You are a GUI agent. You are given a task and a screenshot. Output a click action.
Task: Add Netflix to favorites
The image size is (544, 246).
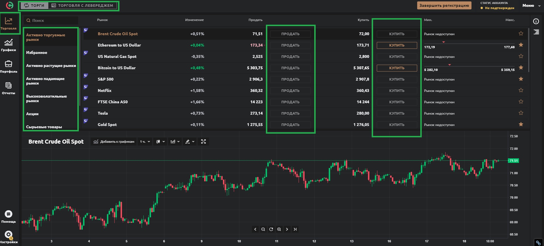pos(521,90)
